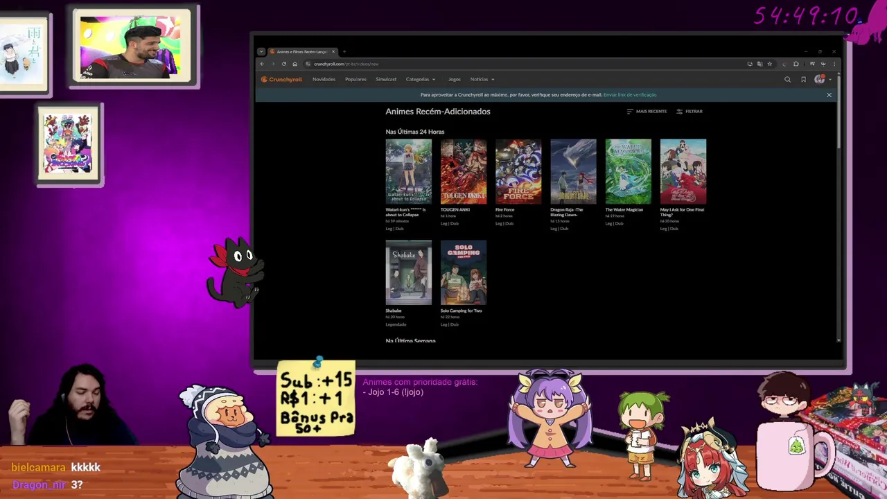Bookmark page with star icon
This screenshot has height=499, width=887.
point(769,64)
